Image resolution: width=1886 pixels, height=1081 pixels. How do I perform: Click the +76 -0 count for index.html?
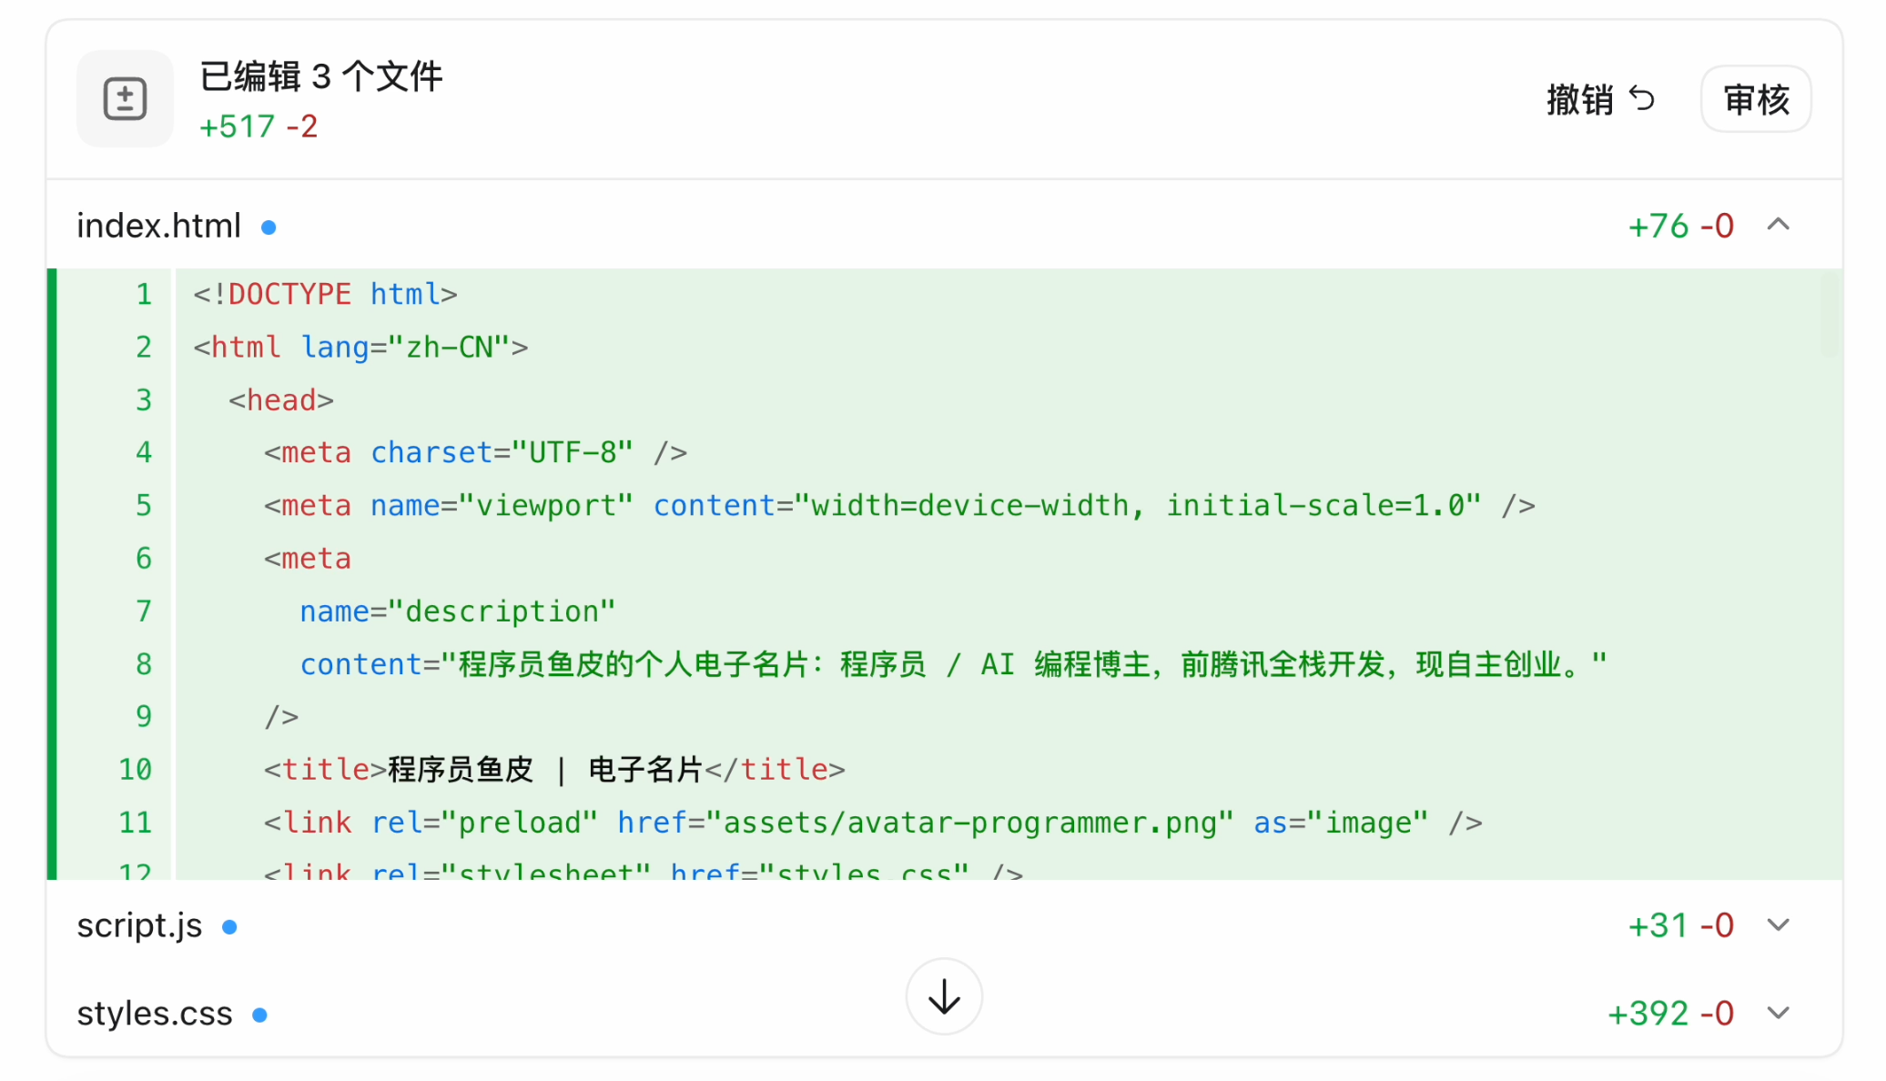pyautogui.click(x=1680, y=226)
